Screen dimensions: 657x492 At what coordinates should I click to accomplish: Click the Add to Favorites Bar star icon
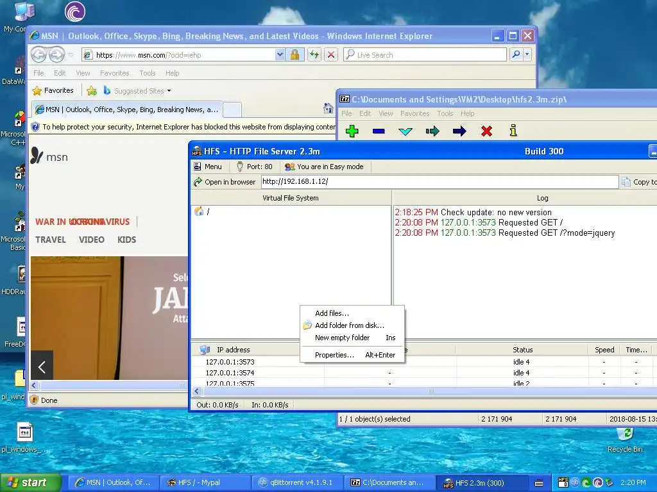pos(92,90)
